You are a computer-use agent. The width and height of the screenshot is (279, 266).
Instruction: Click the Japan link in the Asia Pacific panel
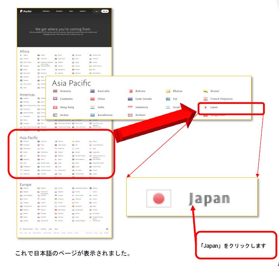point(214,107)
